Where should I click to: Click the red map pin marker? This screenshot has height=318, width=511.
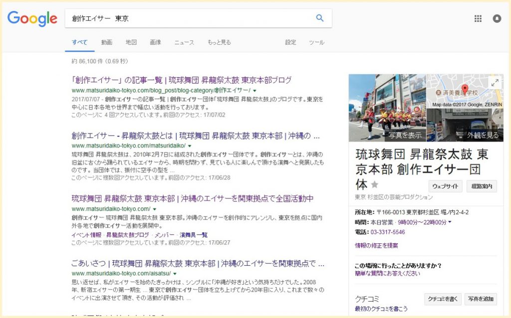coord(465,89)
